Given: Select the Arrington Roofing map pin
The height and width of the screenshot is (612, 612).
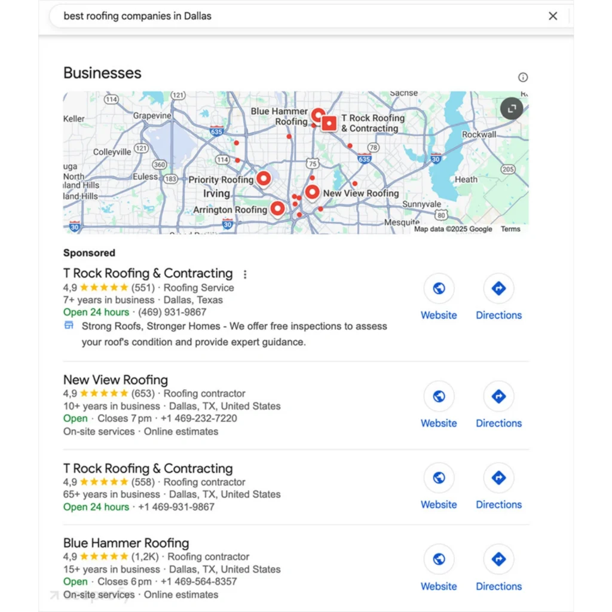Looking at the screenshot, I should [277, 209].
